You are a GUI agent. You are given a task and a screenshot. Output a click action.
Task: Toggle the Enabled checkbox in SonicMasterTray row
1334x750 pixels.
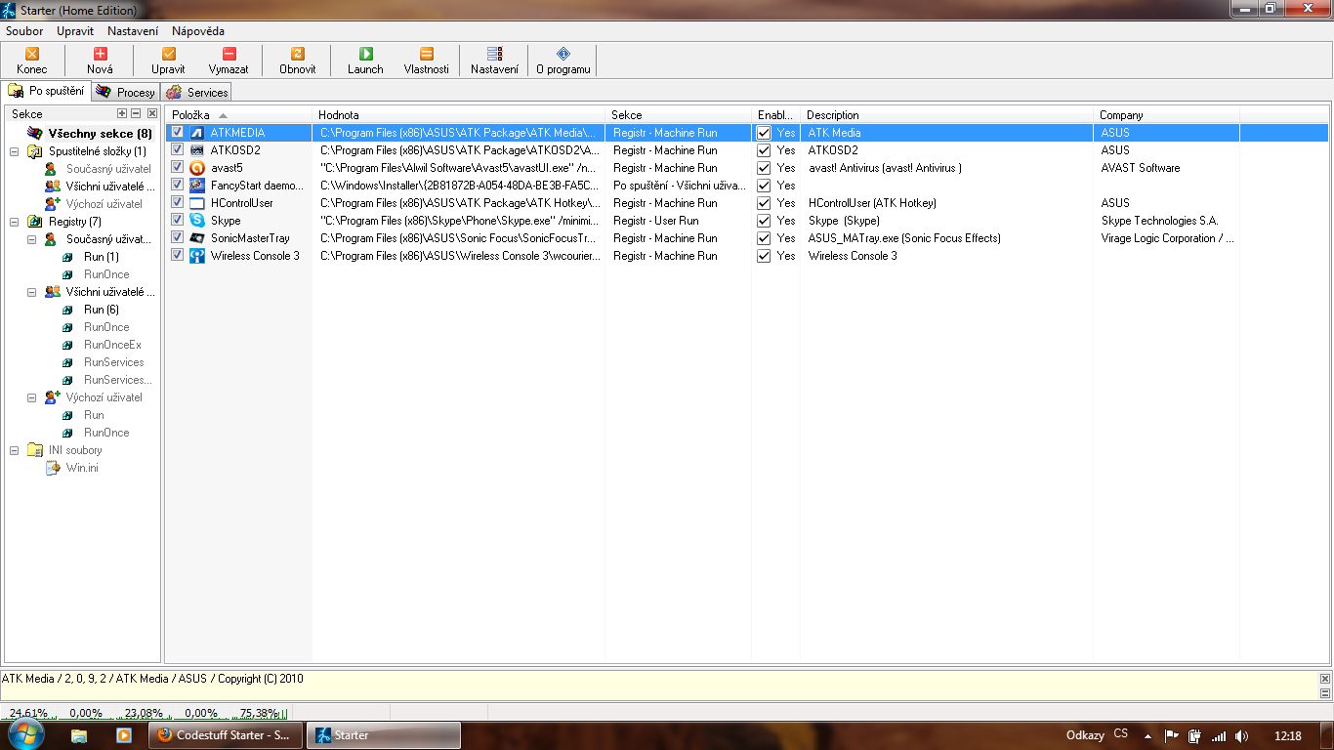[764, 238]
